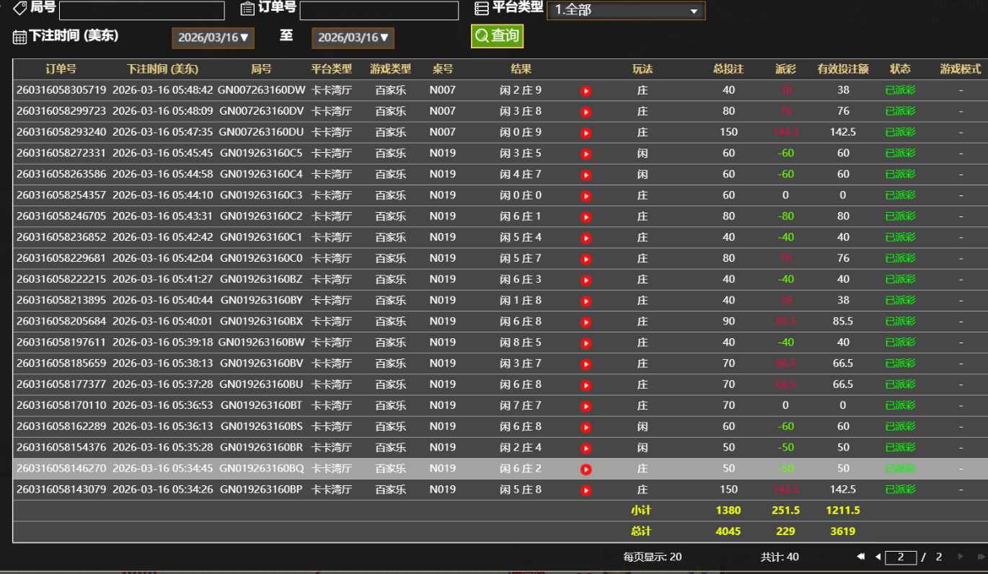
Task: Click the previous-page arrow icon
Action: (878, 557)
